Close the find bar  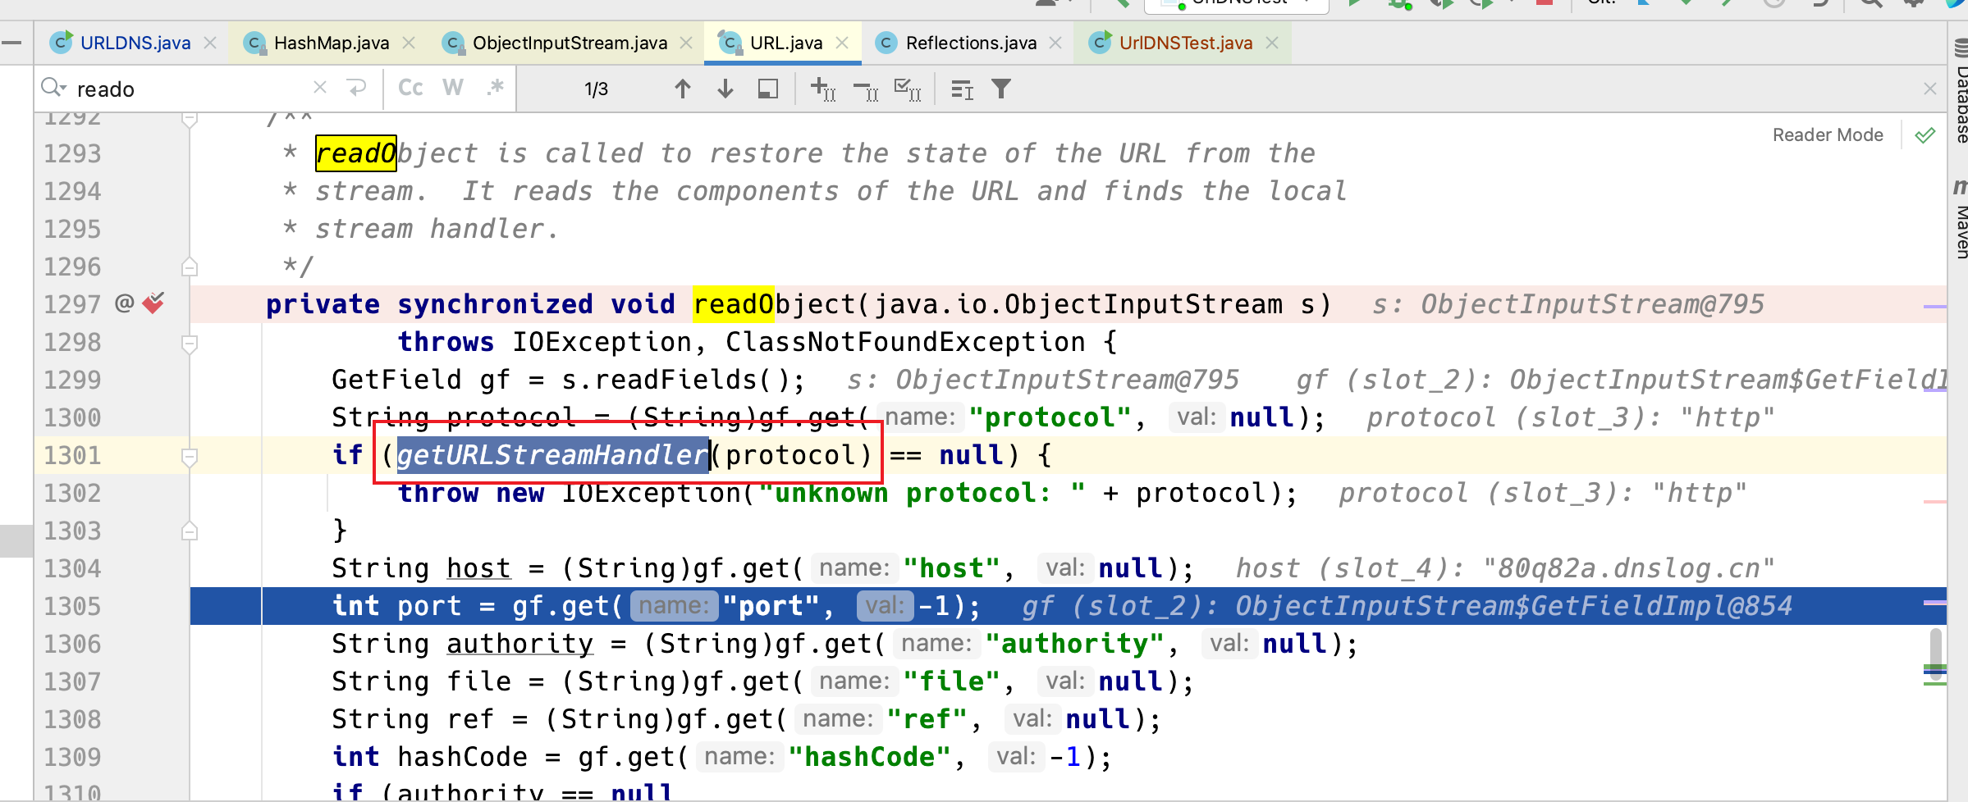[1929, 89]
